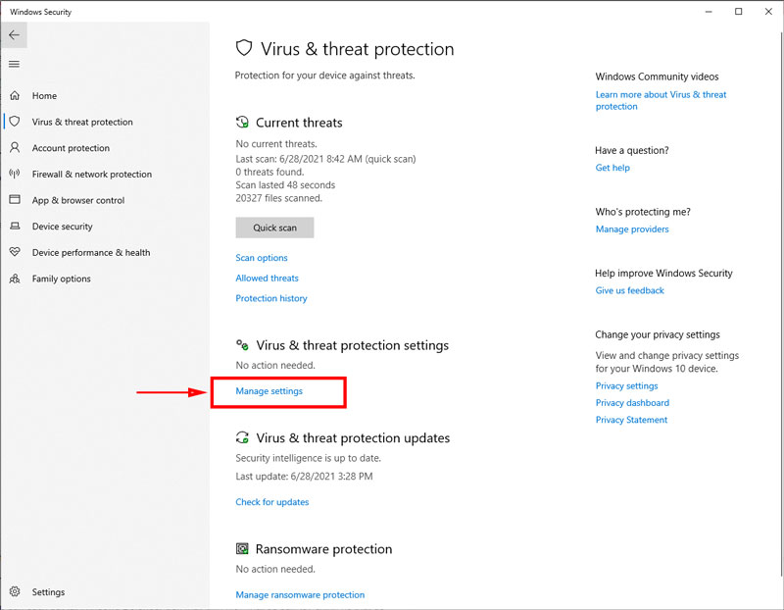Click the Family options icon
Screen dimensions: 784x610
click(14, 279)
